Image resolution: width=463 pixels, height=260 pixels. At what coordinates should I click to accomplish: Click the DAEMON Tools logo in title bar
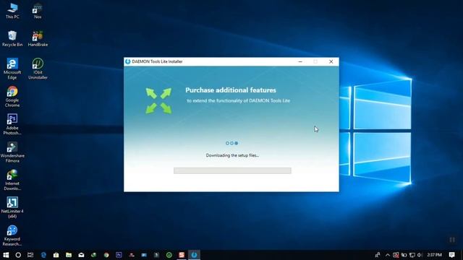(127, 61)
